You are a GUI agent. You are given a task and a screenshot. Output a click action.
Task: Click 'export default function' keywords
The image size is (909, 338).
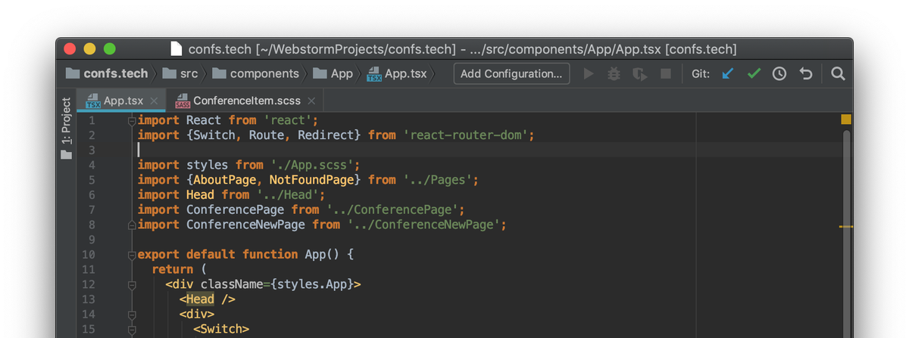(x=217, y=255)
